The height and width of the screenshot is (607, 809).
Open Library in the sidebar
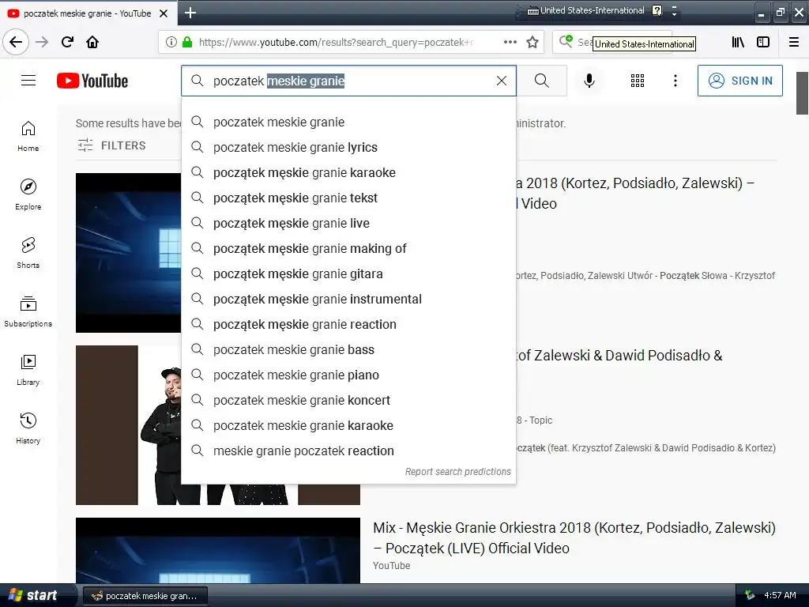click(28, 370)
